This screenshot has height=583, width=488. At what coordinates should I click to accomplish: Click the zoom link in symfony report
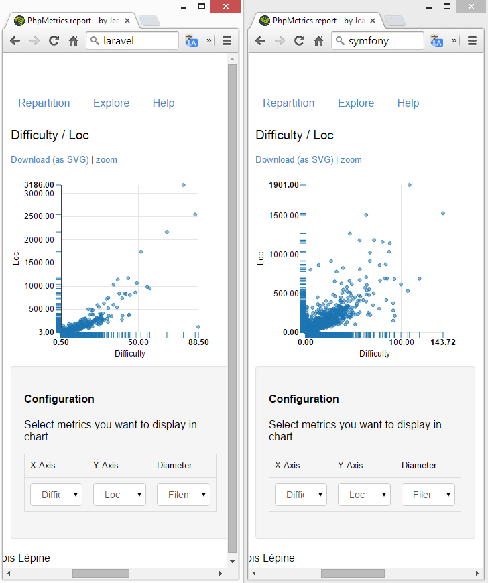pos(351,159)
